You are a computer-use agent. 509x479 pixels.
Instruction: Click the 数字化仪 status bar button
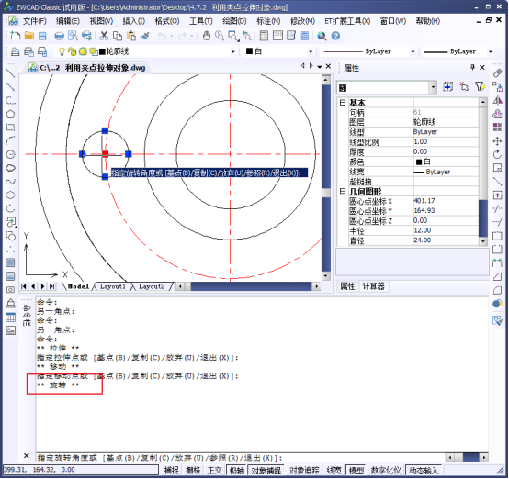[x=386, y=470]
